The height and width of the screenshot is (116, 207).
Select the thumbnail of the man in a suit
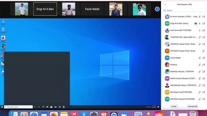(116, 9)
